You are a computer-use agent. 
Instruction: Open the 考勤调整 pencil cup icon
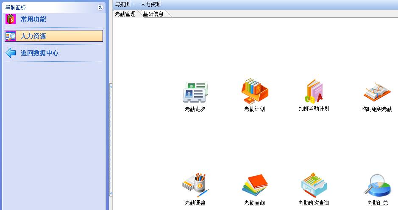point(195,185)
